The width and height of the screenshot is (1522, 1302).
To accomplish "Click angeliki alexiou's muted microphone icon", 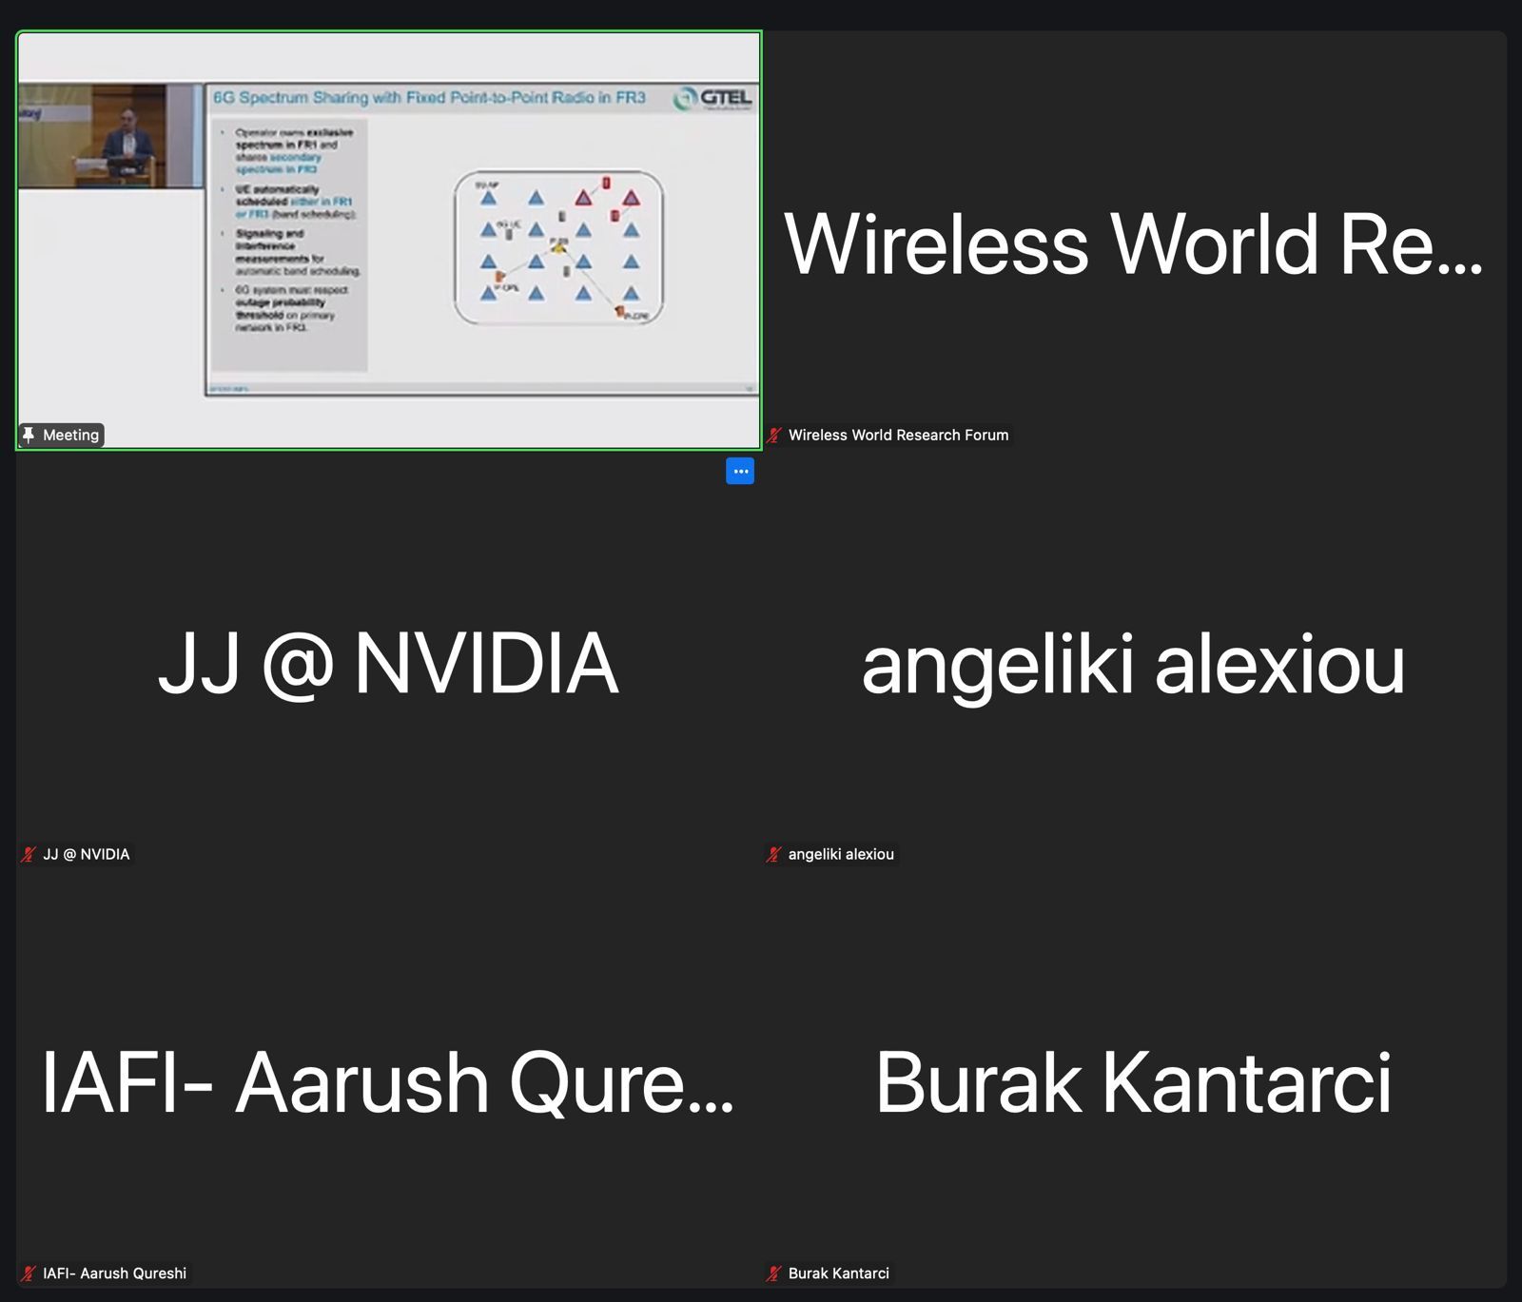I will click(775, 854).
